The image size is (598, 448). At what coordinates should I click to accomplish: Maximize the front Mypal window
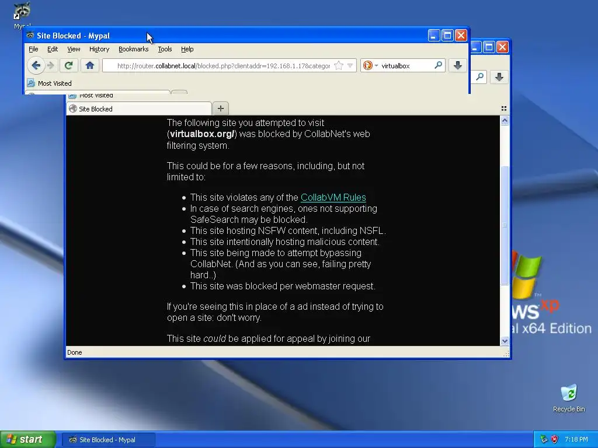point(447,36)
